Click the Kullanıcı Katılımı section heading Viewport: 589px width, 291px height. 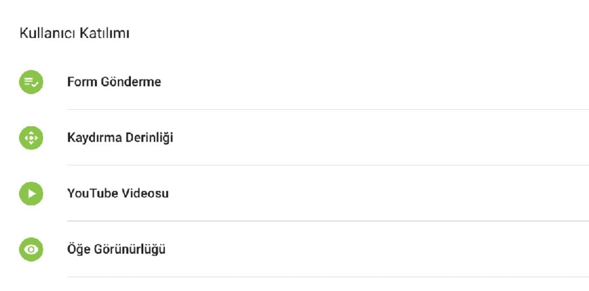(74, 33)
